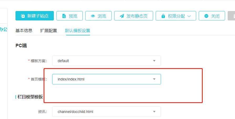Expand the 权限分配 chevron arrow
The image size is (235, 119).
[190, 16]
